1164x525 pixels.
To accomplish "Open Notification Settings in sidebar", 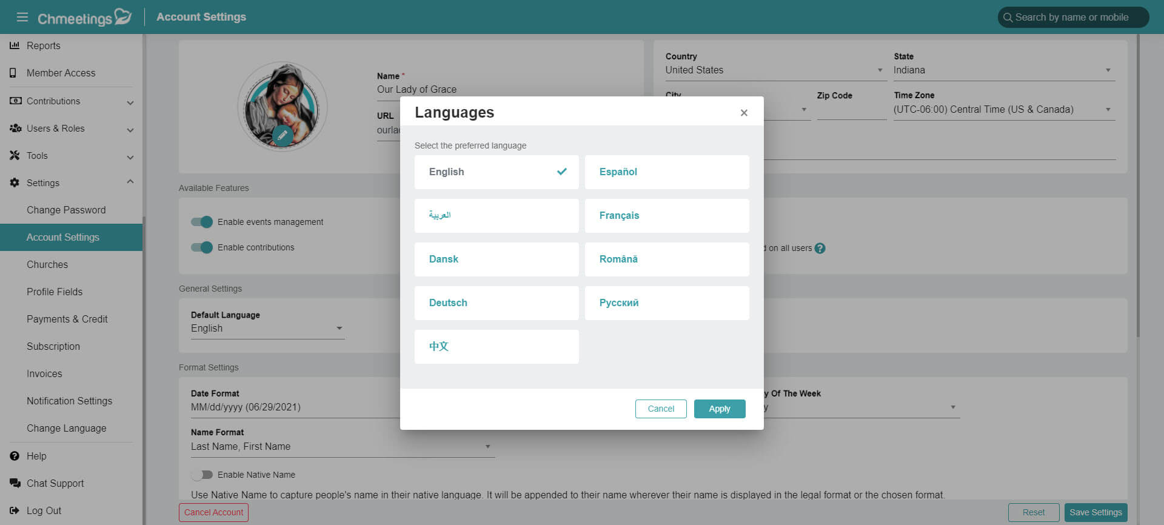I will click(x=71, y=401).
